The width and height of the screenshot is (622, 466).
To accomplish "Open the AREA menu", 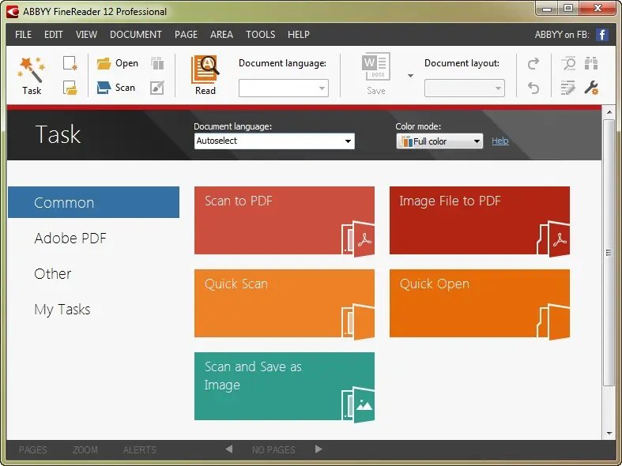I will point(222,35).
